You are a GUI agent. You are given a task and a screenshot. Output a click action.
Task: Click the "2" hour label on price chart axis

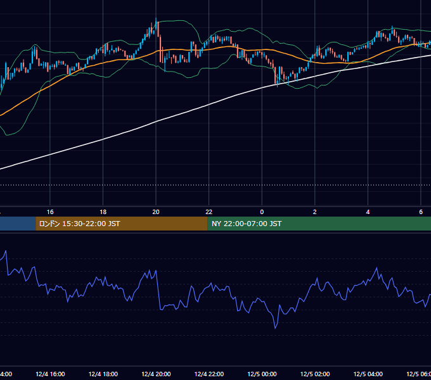[x=315, y=212]
